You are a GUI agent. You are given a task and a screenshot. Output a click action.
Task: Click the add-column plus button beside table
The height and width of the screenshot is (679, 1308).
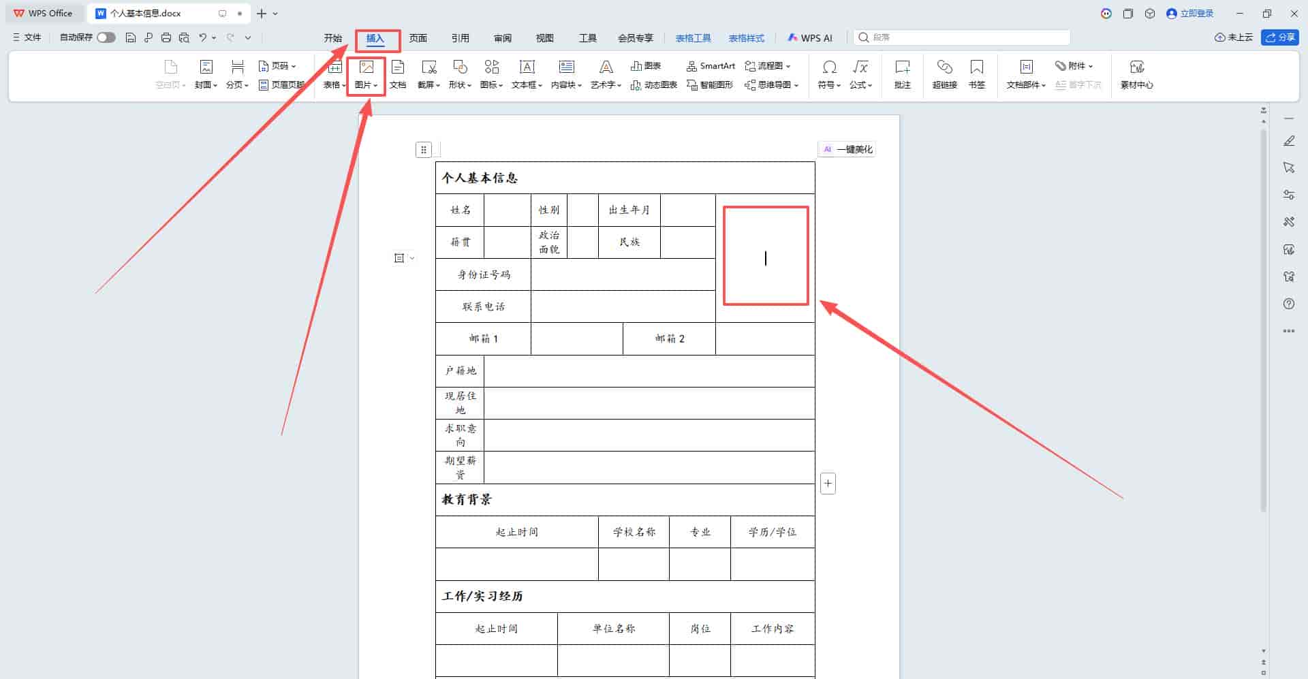pyautogui.click(x=828, y=484)
